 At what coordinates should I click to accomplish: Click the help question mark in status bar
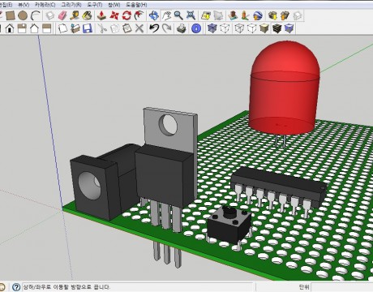pyautogui.click(x=16, y=287)
